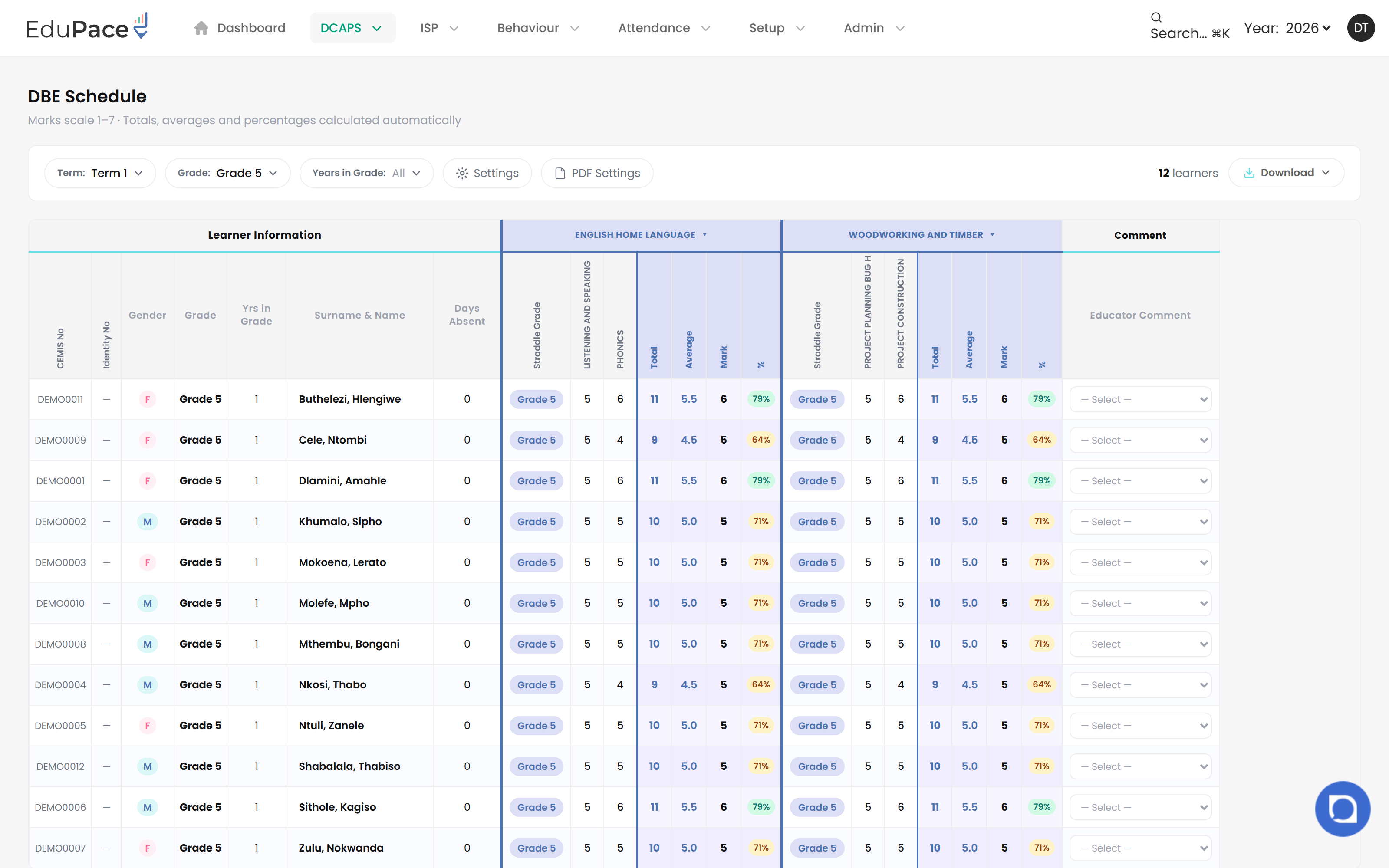Click English 79% badge for Buthelezi, Hlengiwe
1389x868 pixels.
(760, 399)
